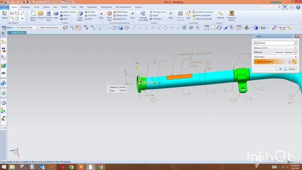Screen dimensions: 302x170
Task: Open the Part Navigator in resource bar
Action: click(x=3, y=42)
